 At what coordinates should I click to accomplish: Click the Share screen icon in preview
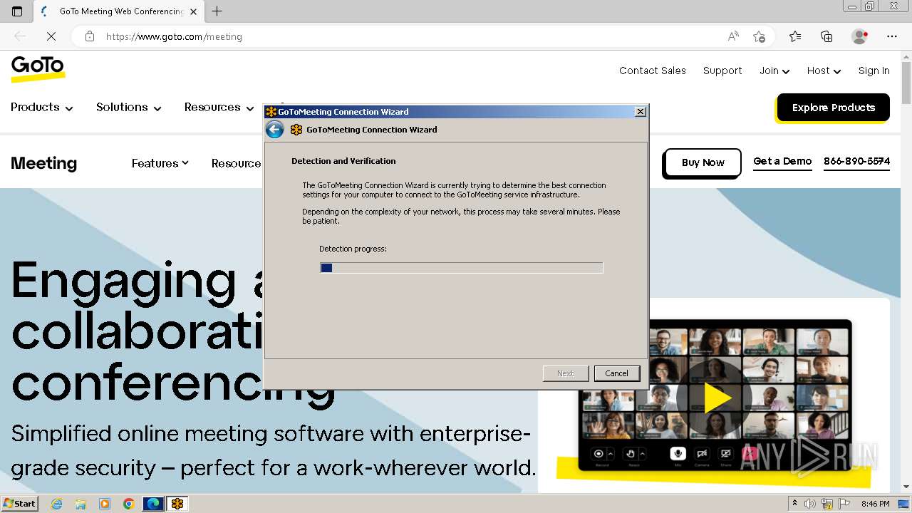click(726, 453)
